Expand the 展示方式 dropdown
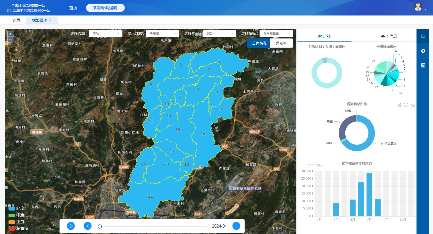 click(x=162, y=34)
